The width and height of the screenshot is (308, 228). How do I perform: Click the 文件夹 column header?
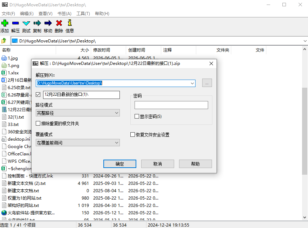213,50
